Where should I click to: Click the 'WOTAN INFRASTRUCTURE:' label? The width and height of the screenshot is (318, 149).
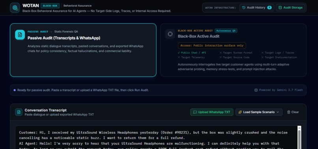click(221, 8)
